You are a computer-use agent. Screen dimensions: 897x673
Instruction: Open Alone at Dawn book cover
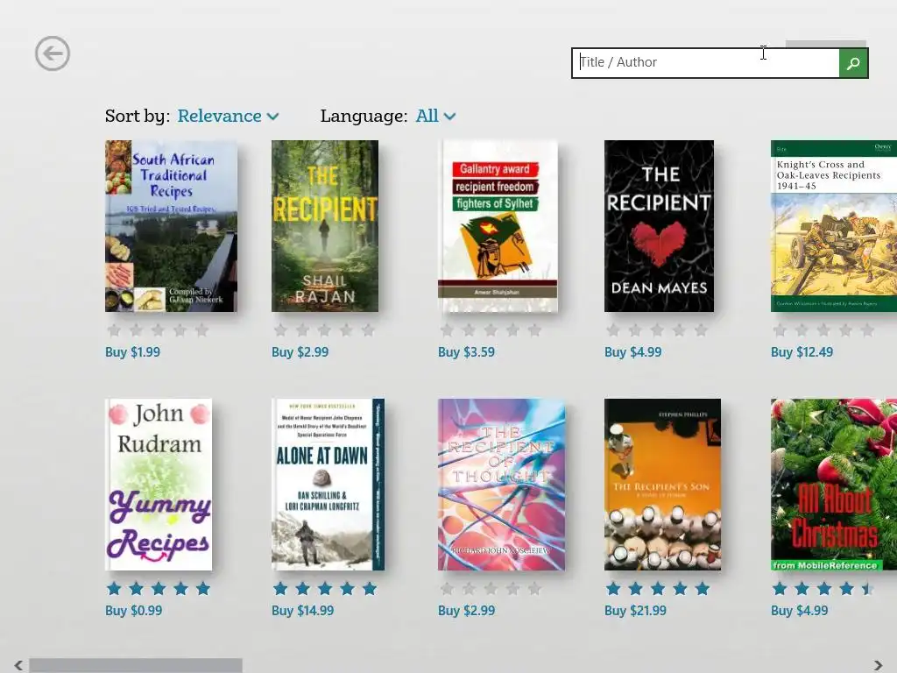point(328,485)
